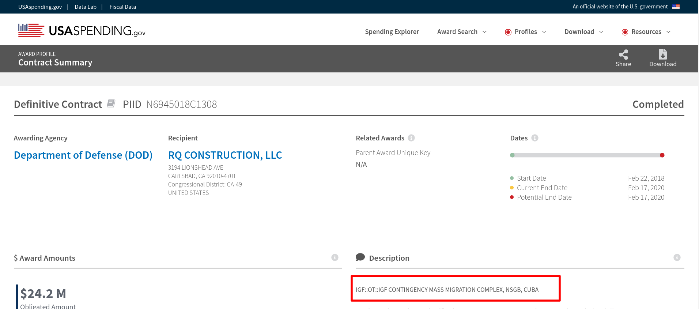The width and height of the screenshot is (699, 309).
Task: Expand the Download menu chevron
Action: coord(601,32)
